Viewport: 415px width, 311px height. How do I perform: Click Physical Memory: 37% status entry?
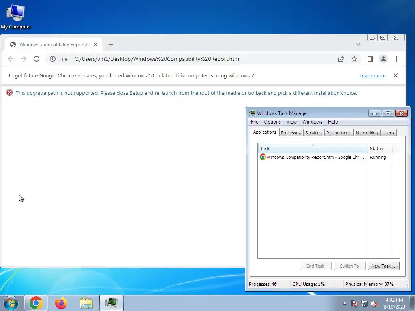(x=369, y=284)
